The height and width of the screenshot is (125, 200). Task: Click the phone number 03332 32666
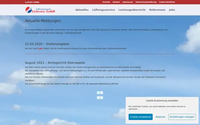tap(33, 2)
